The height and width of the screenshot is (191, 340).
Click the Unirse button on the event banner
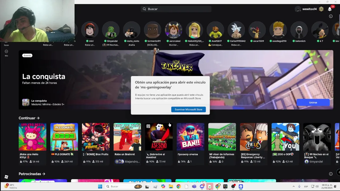tap(313, 102)
